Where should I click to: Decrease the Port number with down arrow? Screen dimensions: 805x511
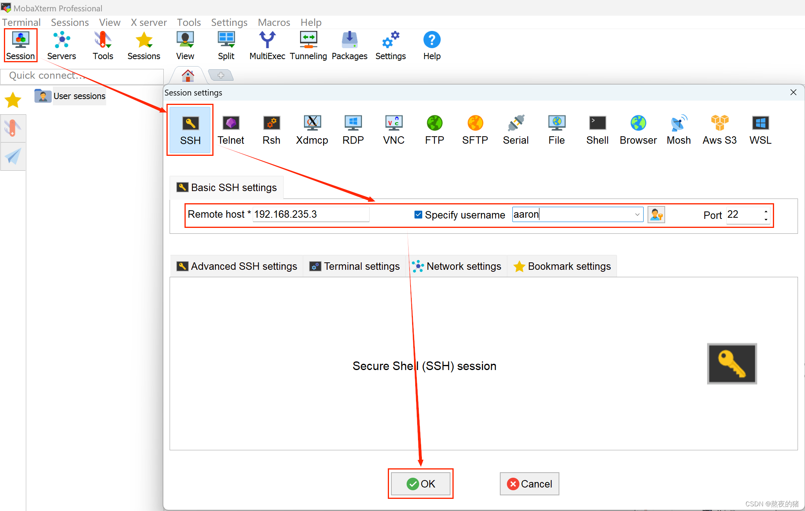[x=766, y=219]
